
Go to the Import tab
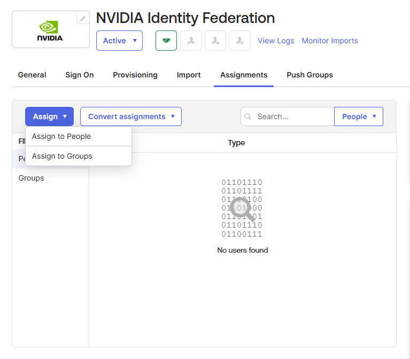point(189,75)
